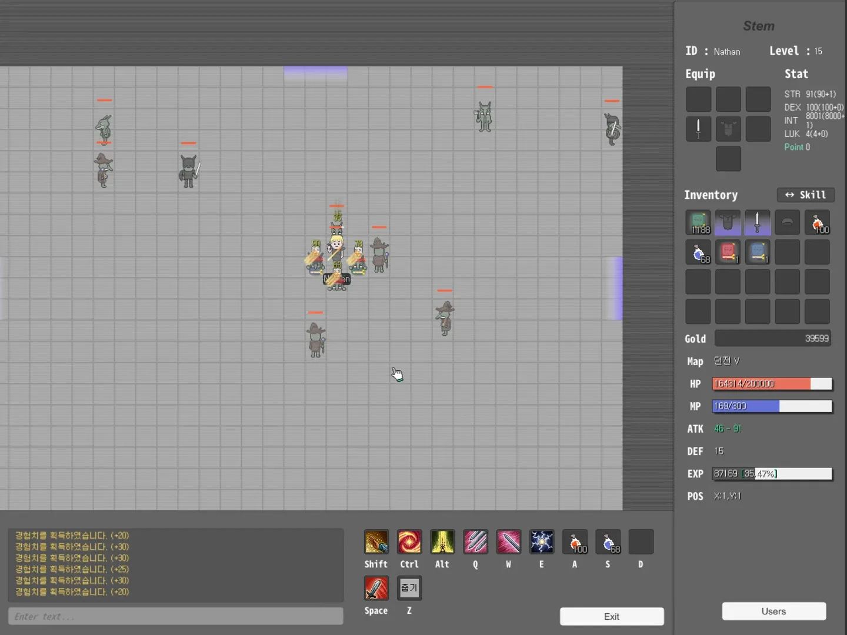Screen dimensions: 847x635
Task: Activate the Alt golden pillar skill
Action: pos(442,542)
